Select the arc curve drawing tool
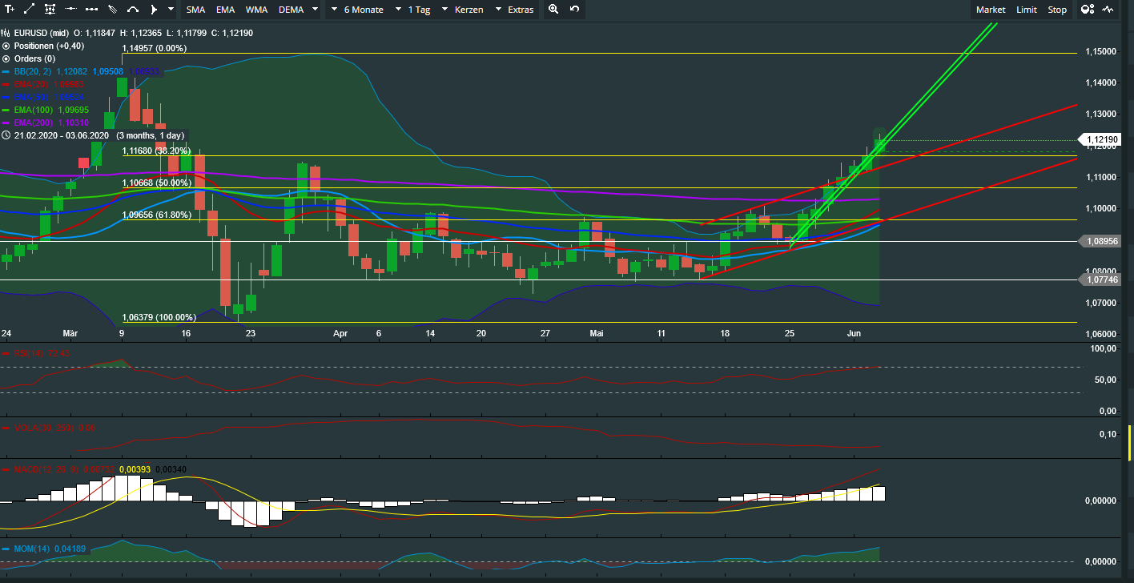Viewport: 1134px width, 583px height. 133,10
